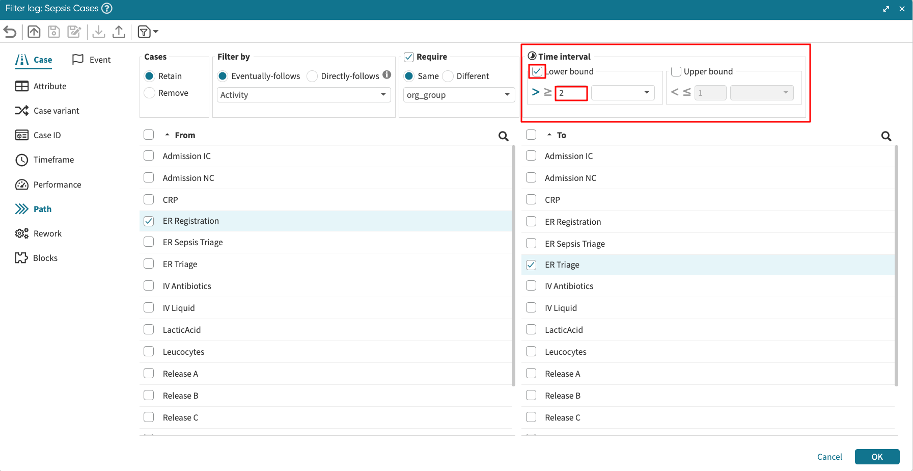Click in the lower bound value field

571,93
